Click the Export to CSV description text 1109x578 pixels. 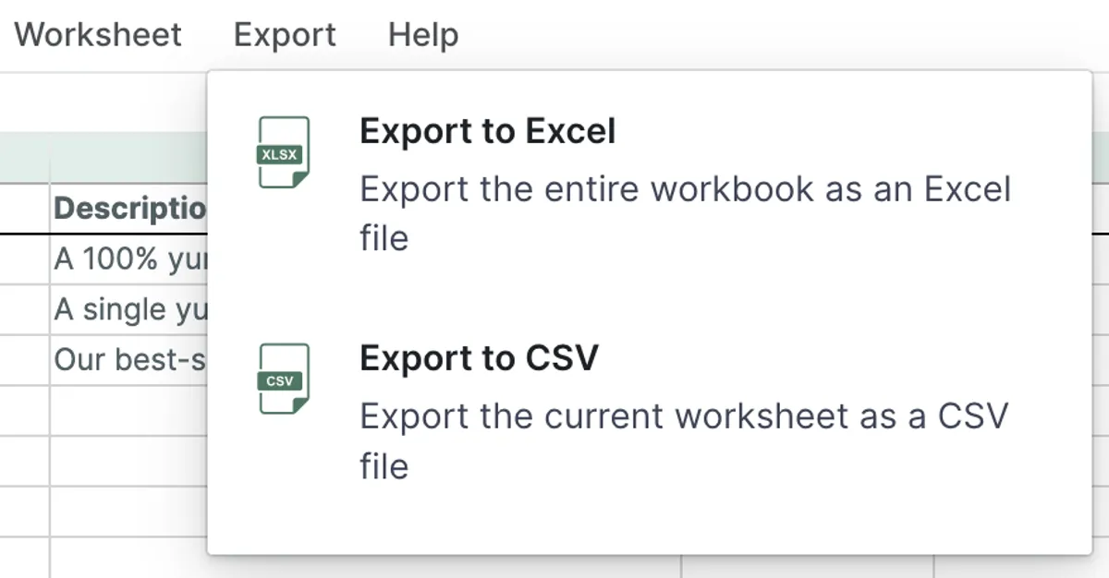pyautogui.click(x=686, y=440)
